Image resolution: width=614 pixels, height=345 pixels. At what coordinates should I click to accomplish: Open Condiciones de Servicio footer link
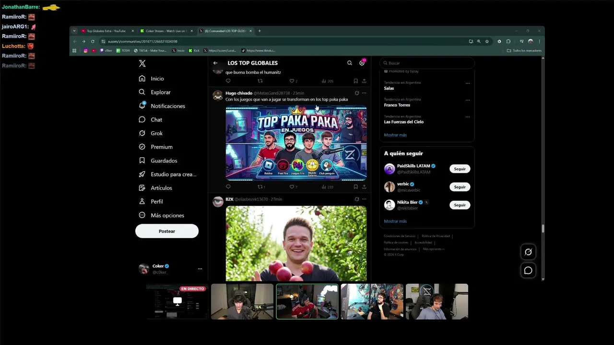pos(400,236)
